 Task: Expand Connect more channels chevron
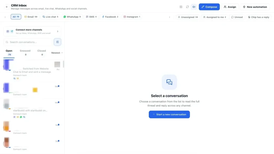58,32
